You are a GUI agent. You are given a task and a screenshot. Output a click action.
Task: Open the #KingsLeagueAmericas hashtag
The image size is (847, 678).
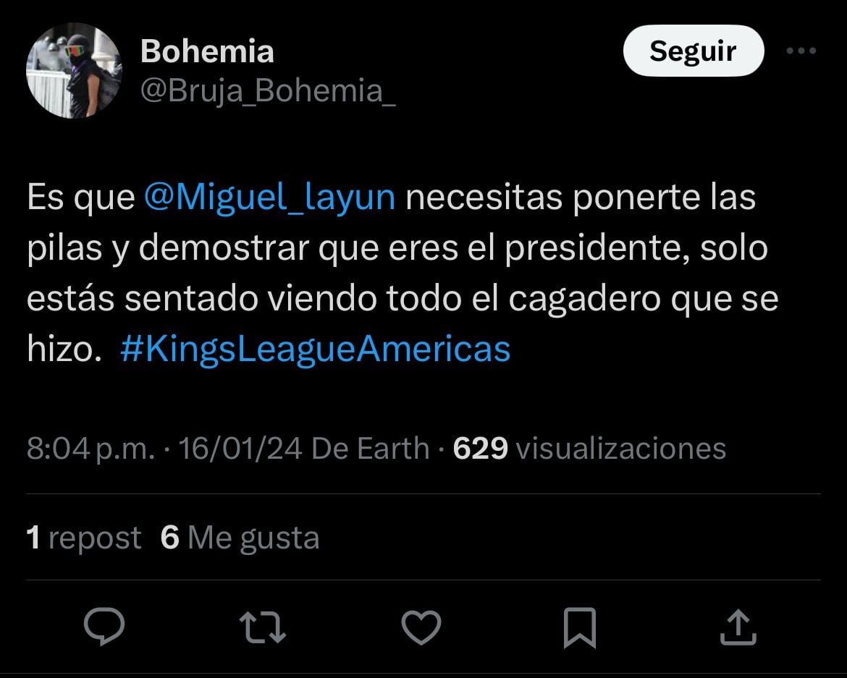coord(314,349)
